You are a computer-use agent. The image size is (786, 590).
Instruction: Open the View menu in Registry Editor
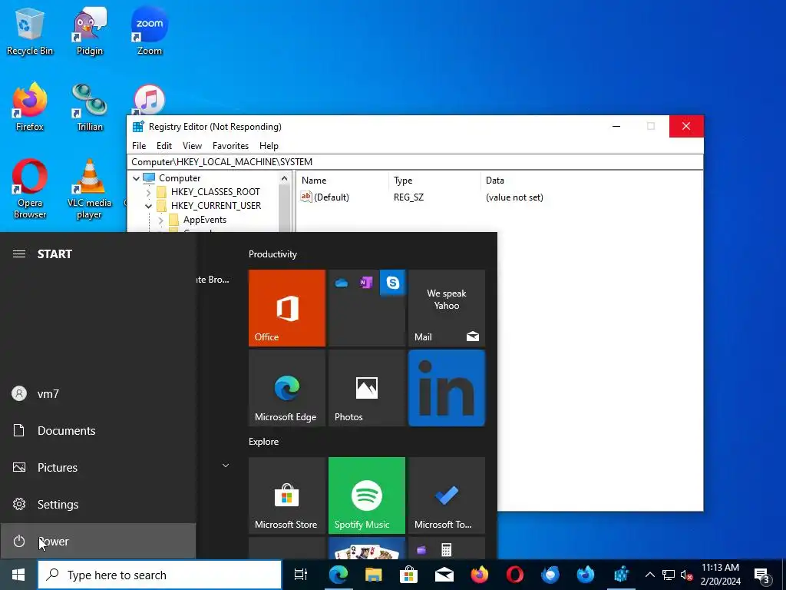[192, 146]
